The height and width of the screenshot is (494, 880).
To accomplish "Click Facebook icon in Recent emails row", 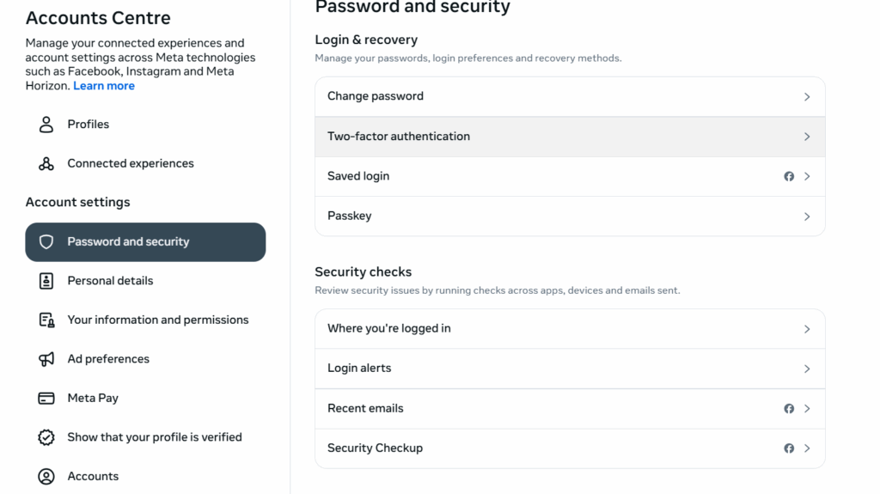I will pos(789,409).
